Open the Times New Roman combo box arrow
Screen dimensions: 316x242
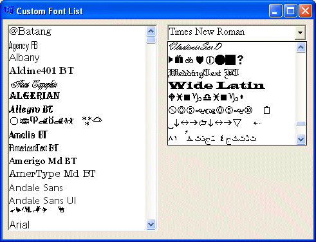coord(300,33)
